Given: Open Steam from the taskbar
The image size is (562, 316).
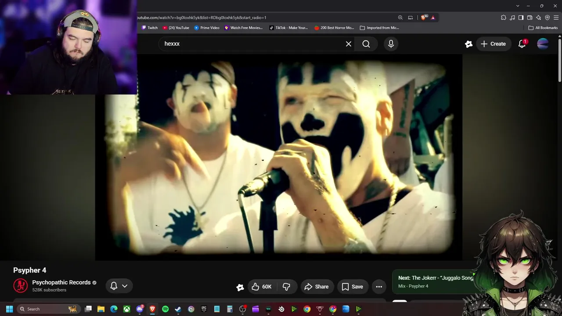Looking at the screenshot, I should click(x=178, y=309).
